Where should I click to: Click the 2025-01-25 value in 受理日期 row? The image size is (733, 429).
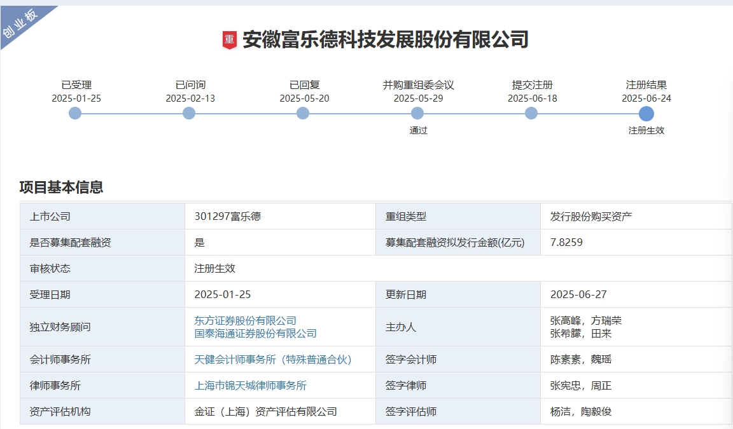point(223,294)
